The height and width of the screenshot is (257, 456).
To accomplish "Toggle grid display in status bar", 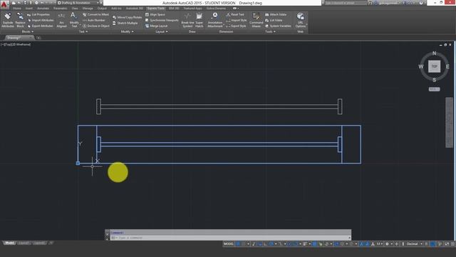I will click(237, 244).
